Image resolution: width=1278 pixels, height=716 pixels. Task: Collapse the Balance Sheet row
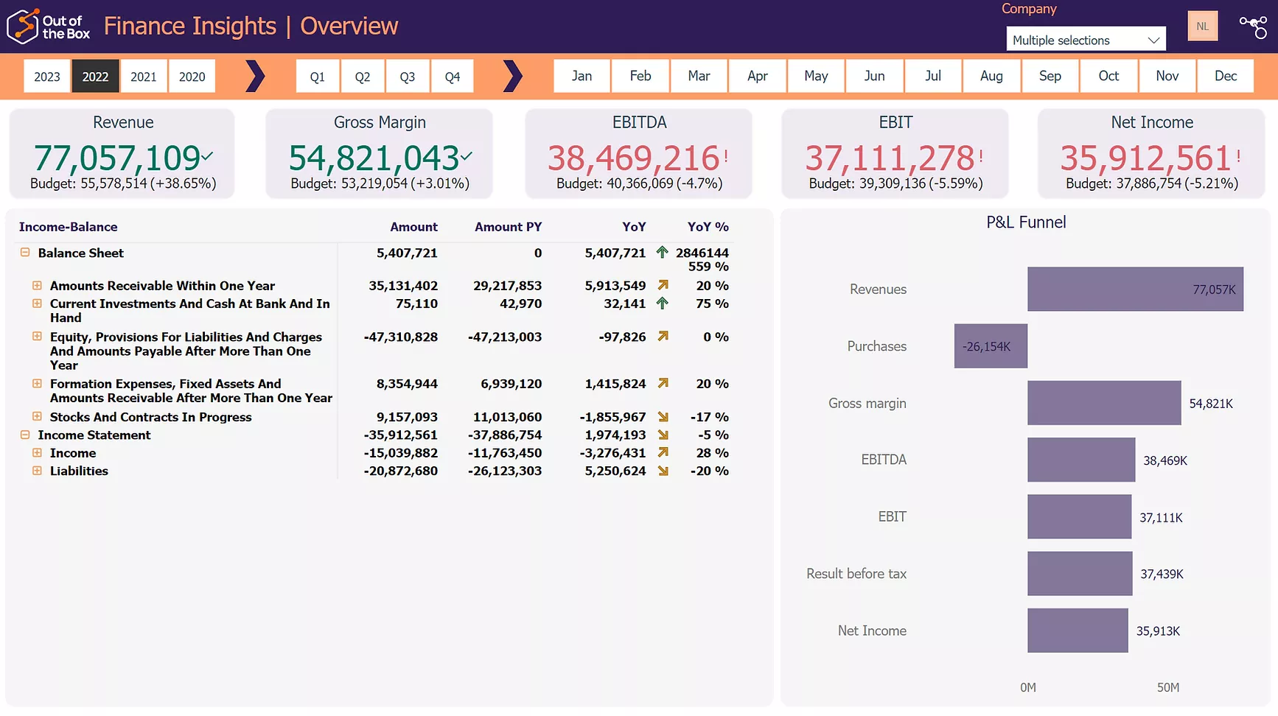point(25,253)
